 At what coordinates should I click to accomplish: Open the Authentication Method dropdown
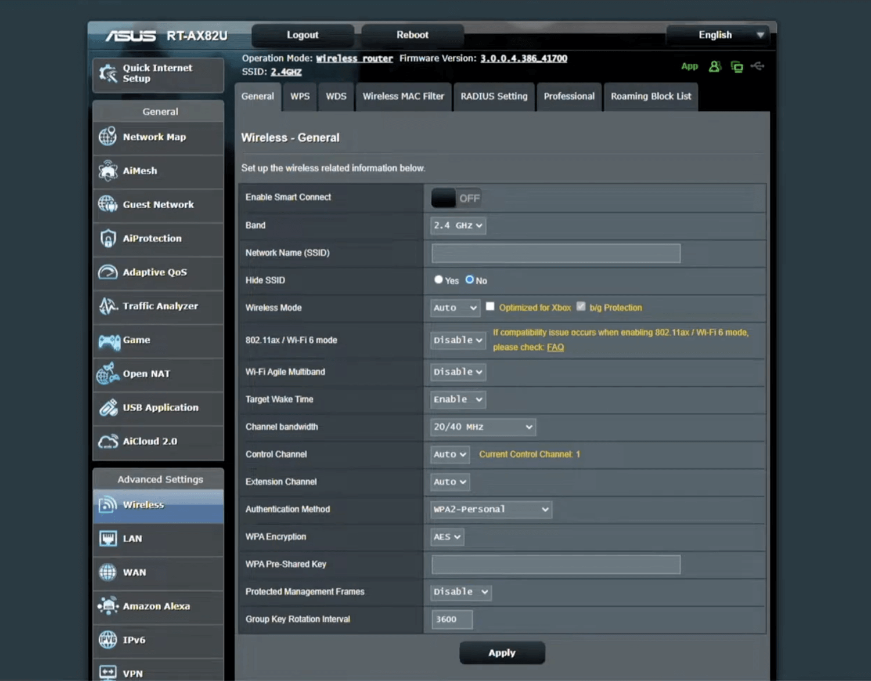(x=491, y=509)
